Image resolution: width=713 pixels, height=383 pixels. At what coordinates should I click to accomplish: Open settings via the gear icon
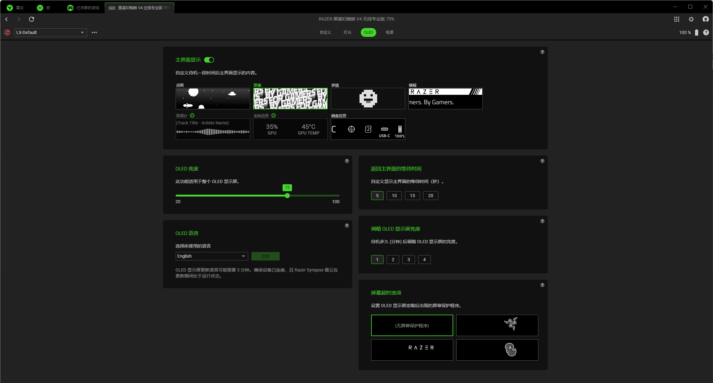click(x=691, y=19)
